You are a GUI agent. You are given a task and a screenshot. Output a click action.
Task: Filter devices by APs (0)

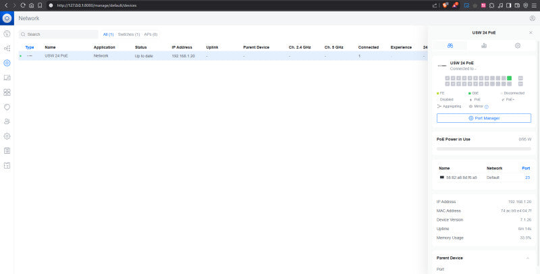point(151,34)
